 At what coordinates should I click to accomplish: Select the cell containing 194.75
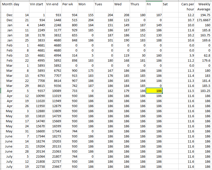[x=204, y=15]
